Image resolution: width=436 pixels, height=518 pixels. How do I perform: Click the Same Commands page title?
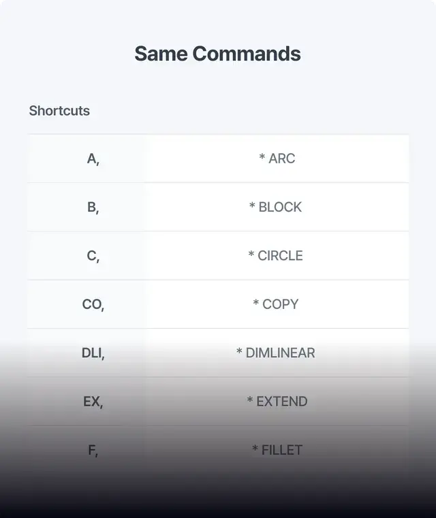click(x=217, y=54)
